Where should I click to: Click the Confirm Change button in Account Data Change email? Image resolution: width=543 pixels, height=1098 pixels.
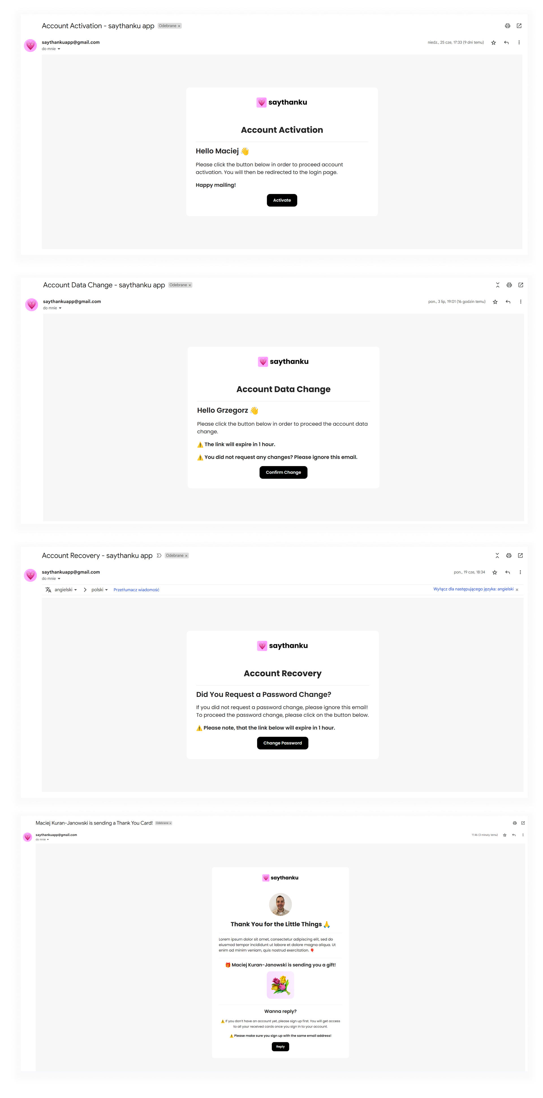pos(283,472)
